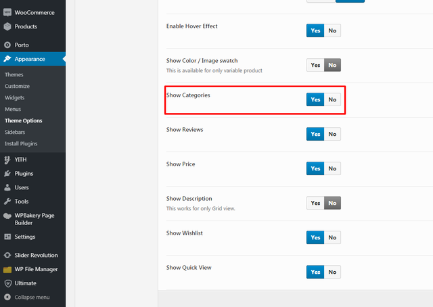Click the Slider Revolution refresh icon
The height and width of the screenshot is (307, 433).
coord(7,255)
